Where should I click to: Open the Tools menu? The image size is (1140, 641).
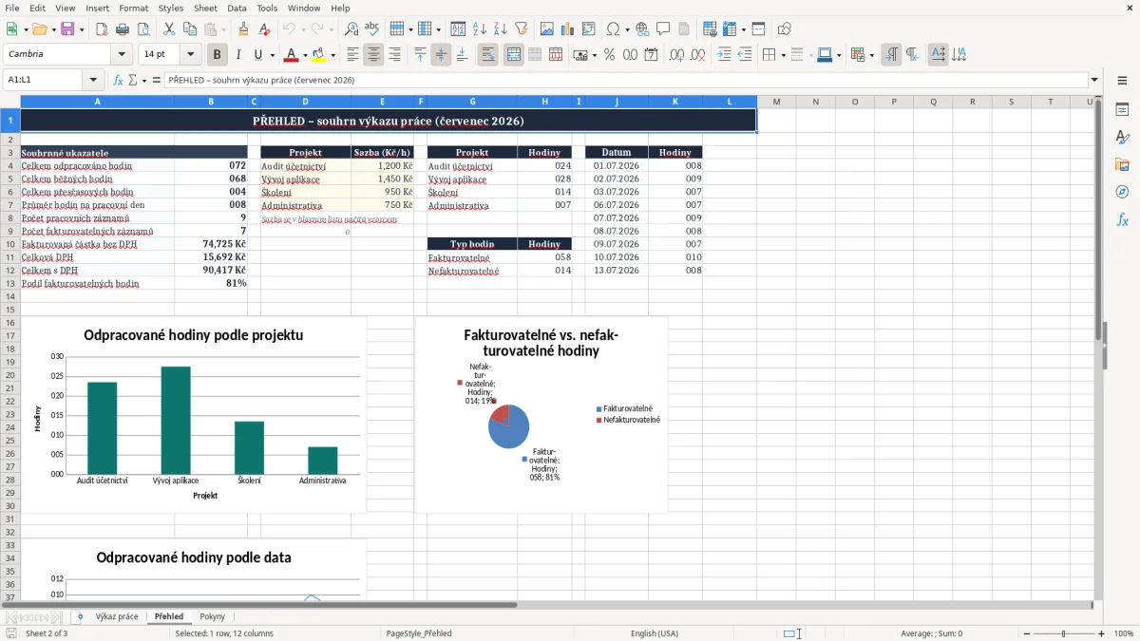[267, 8]
